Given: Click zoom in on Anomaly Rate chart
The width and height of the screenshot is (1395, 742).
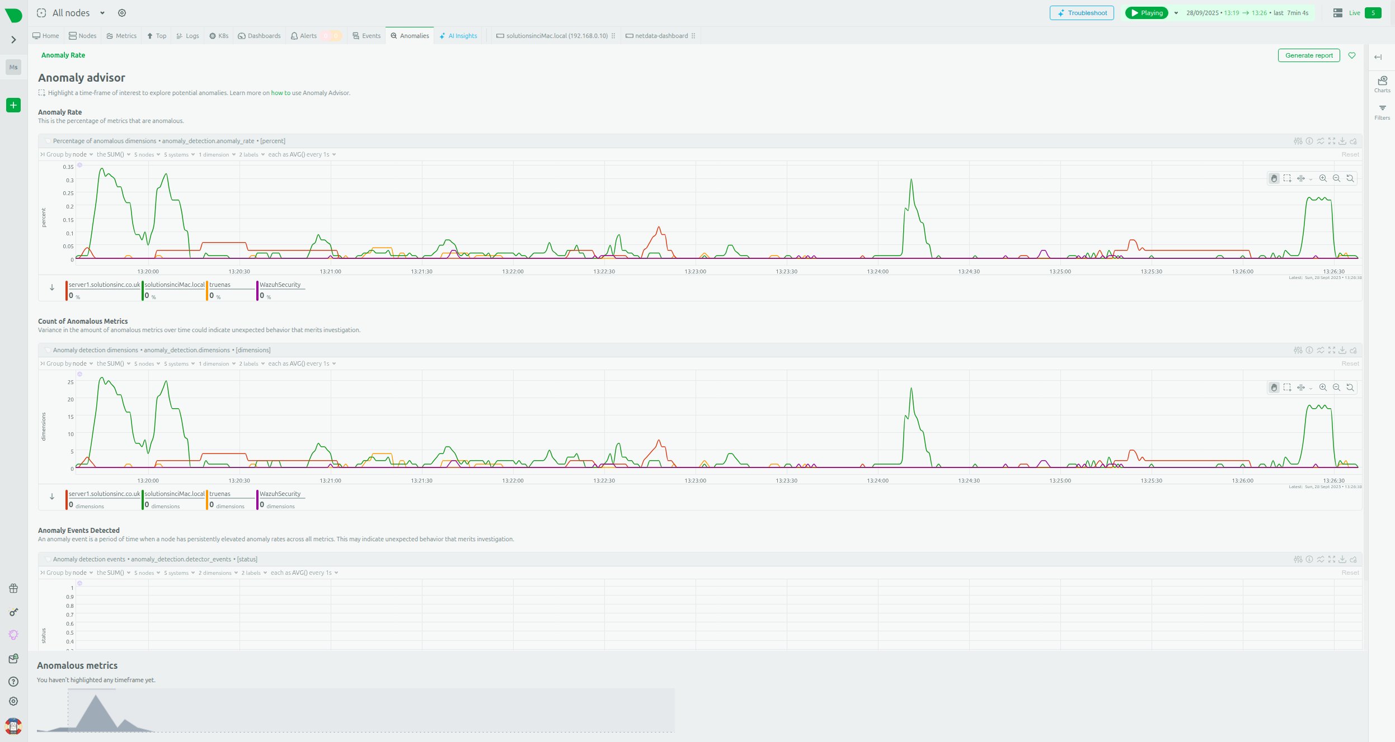Looking at the screenshot, I should tap(1323, 178).
